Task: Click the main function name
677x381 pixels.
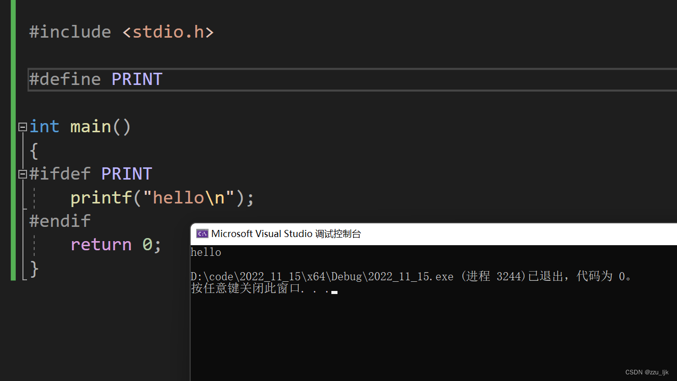Action: point(91,127)
